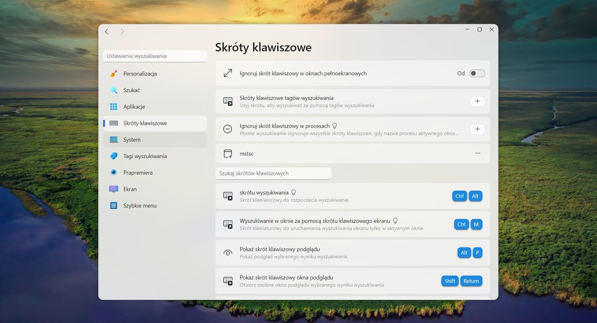Click the Personalizacja paintbrush icon
Viewport: 597px width, 323px height.
coord(113,74)
